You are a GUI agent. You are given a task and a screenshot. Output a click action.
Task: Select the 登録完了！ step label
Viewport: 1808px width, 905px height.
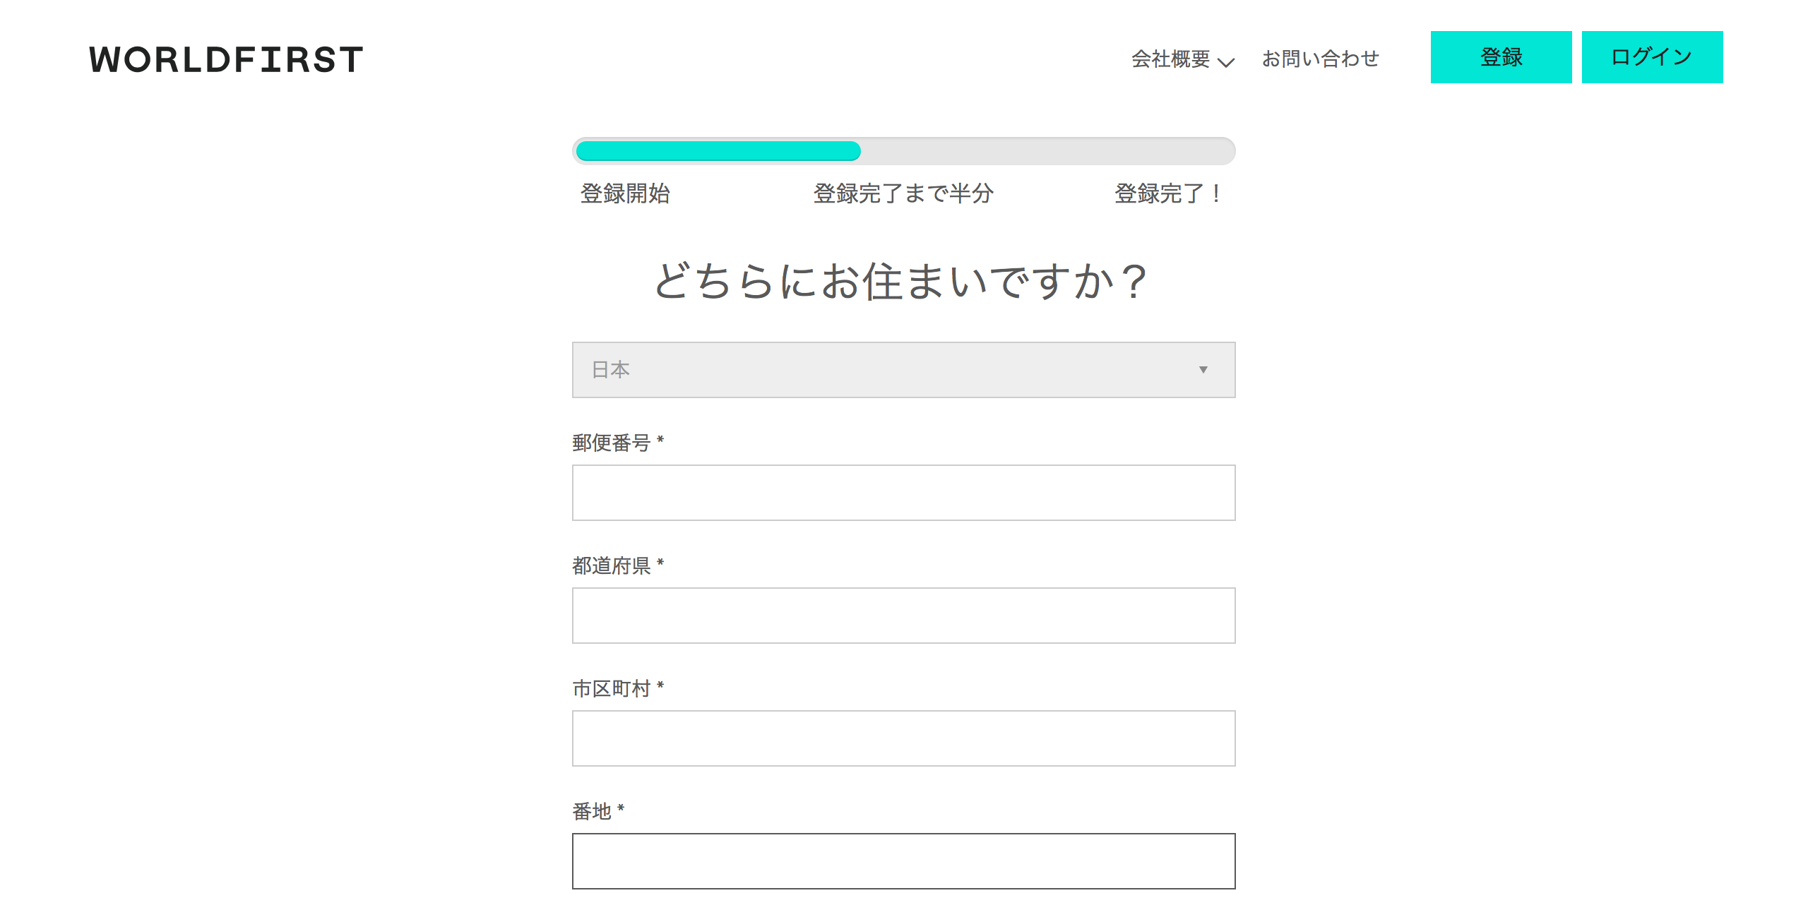pos(1168,193)
